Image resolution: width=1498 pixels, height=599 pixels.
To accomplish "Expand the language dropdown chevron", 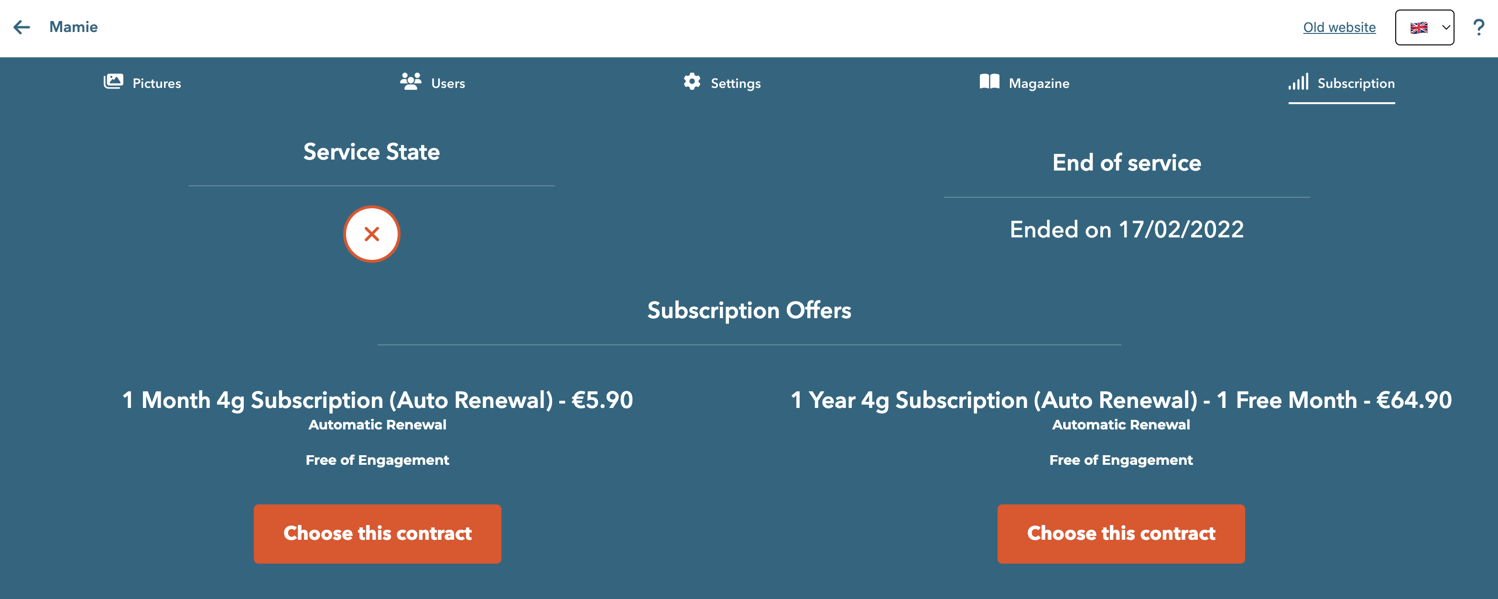I will [x=1446, y=27].
